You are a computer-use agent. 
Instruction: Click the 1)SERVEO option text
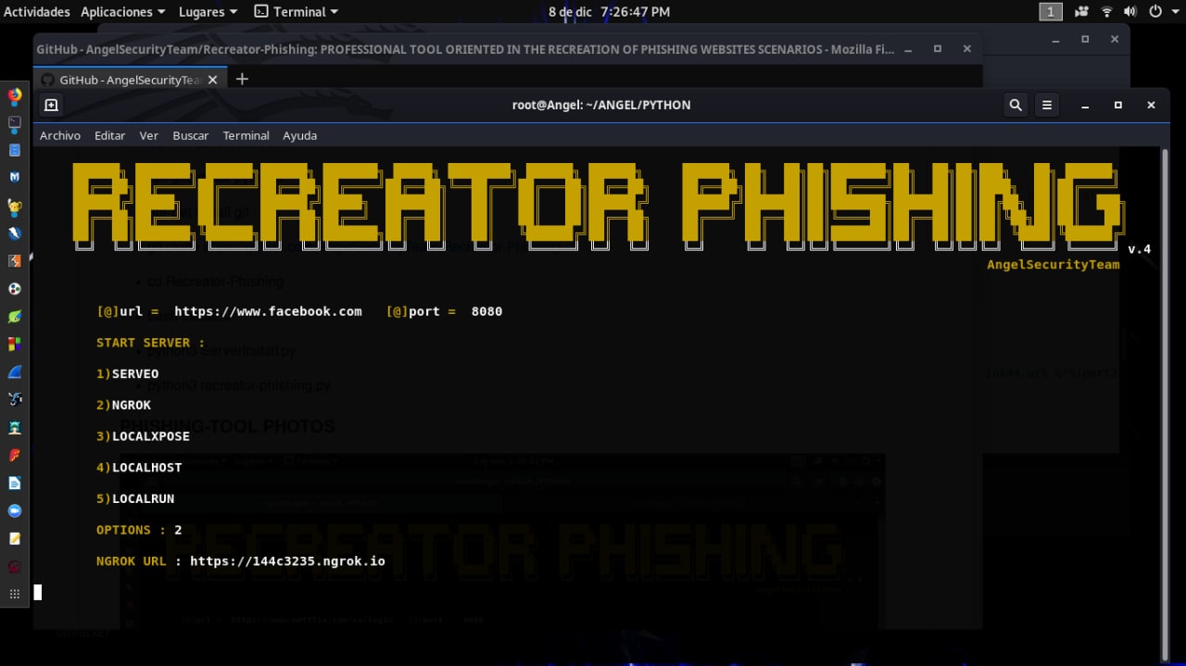coord(128,374)
